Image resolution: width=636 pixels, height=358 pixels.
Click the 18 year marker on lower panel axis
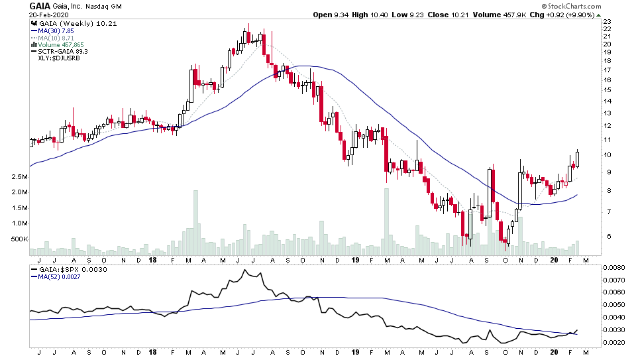click(152, 352)
